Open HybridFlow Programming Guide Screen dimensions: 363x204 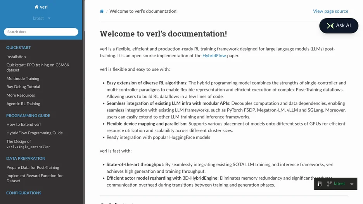point(35,133)
